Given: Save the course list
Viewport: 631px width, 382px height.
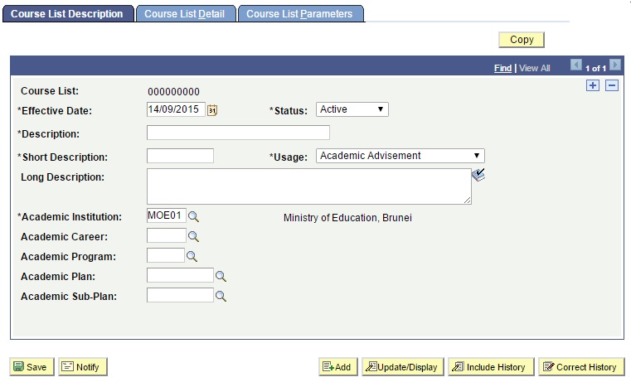Looking at the screenshot, I should click(32, 367).
